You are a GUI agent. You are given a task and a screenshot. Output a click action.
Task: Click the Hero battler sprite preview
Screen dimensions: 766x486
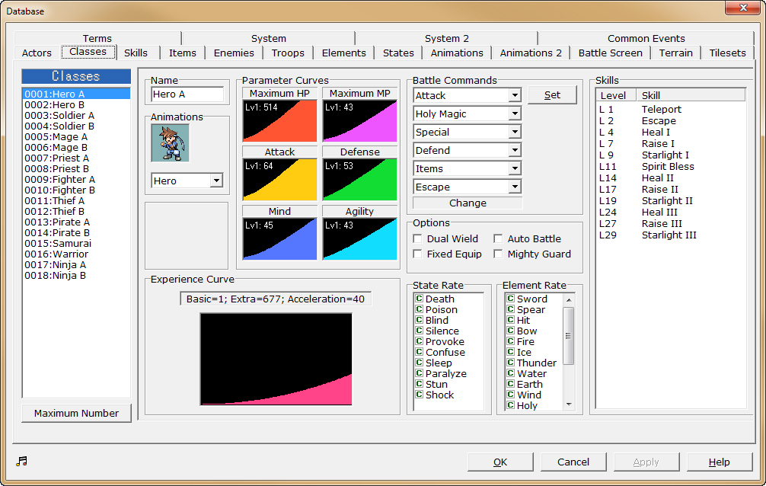point(169,141)
